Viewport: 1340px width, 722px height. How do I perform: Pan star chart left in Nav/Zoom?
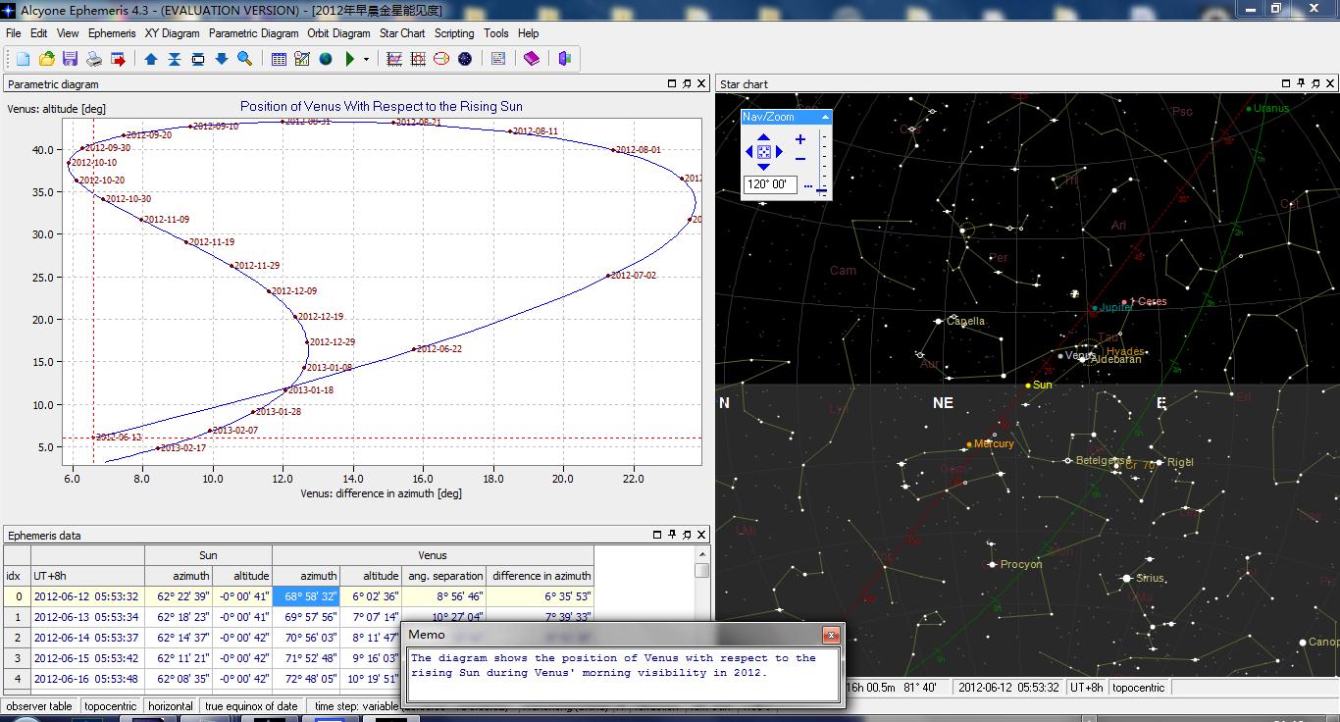[749, 151]
